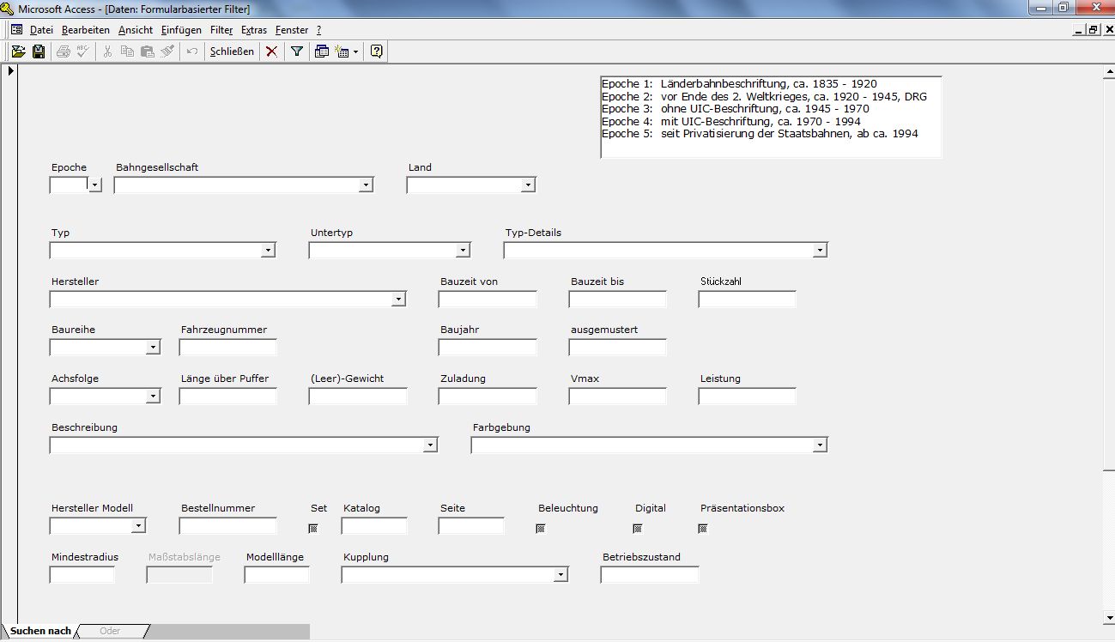The width and height of the screenshot is (1115, 642).
Task: Click the form icon beside Datei menu
Action: tap(16, 30)
